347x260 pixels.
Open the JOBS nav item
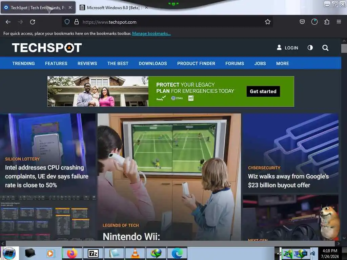[260, 63]
